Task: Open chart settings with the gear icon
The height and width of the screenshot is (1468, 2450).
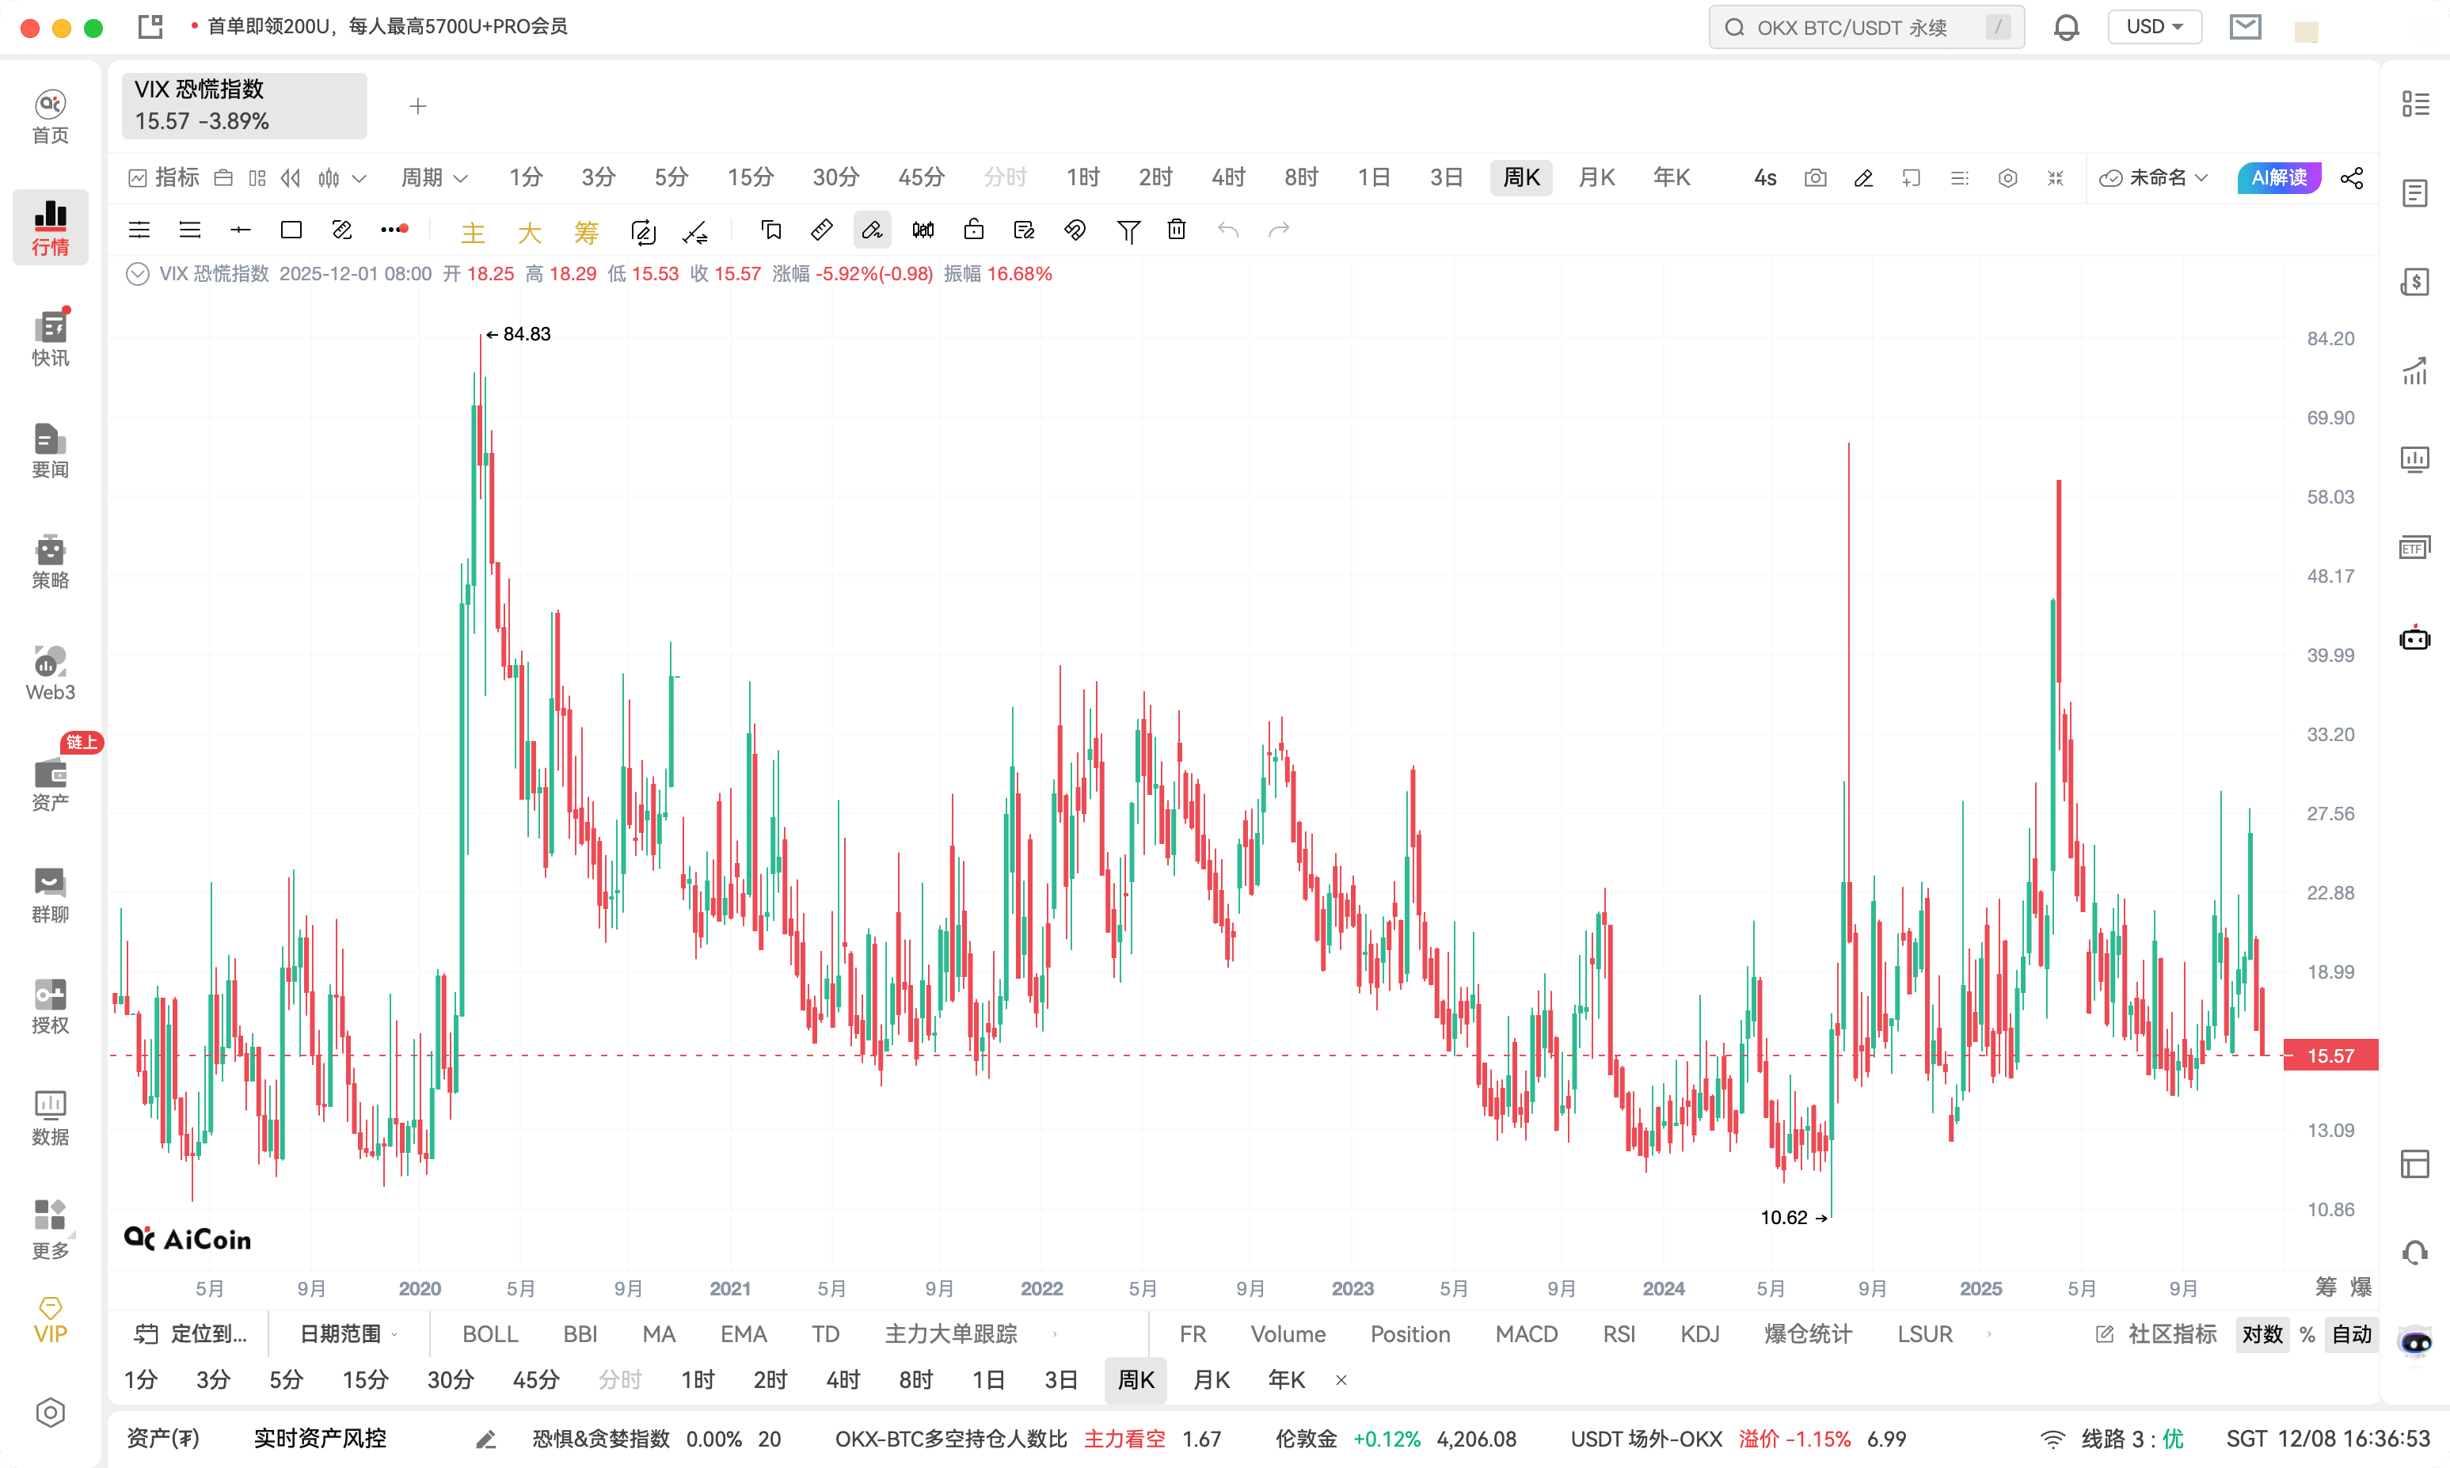Action: tap(2008, 178)
